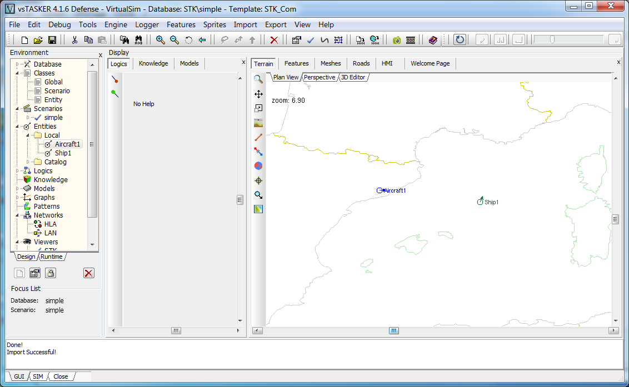This screenshot has width=629, height=387.
Task: Open the Features menu
Action: pos(181,24)
